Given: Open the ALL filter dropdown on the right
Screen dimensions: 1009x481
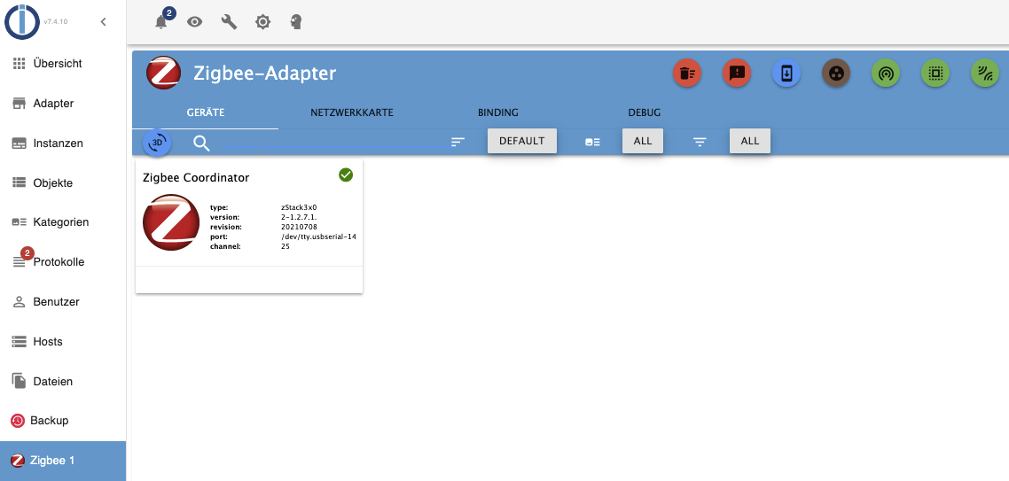Looking at the screenshot, I should [750, 141].
